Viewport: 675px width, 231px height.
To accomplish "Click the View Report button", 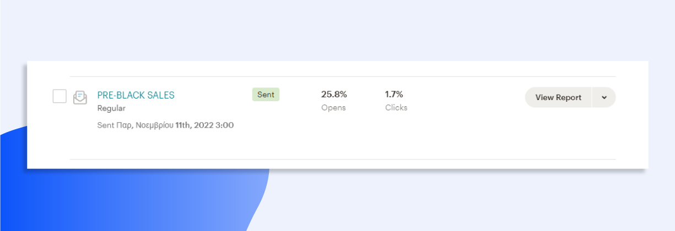I will tap(558, 97).
